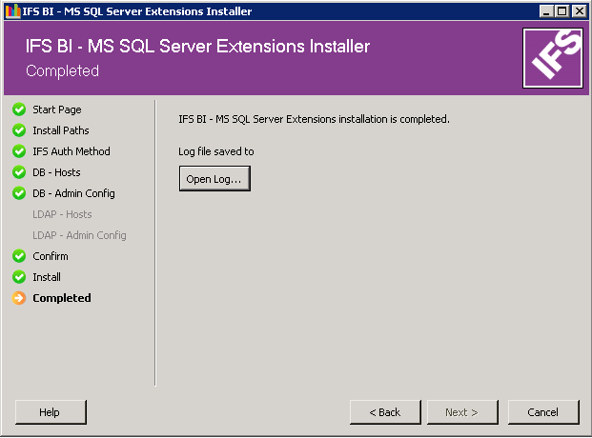This screenshot has height=438, width=592.
Task: Click the green check next to DB - Hosts
Action: tap(19, 172)
